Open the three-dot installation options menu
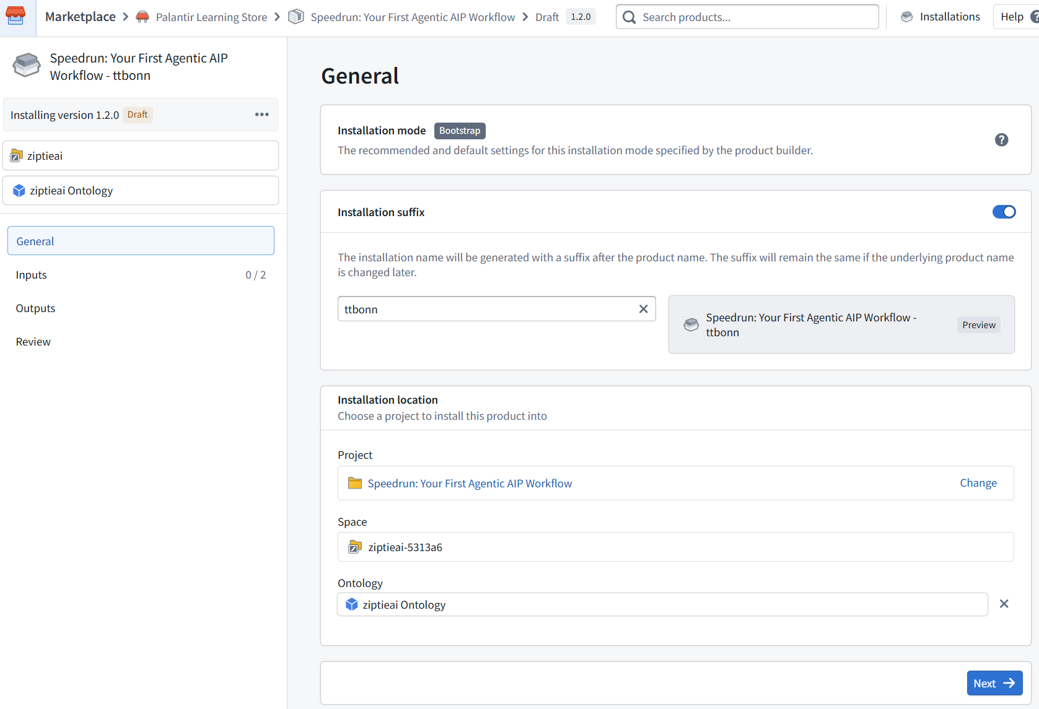The width and height of the screenshot is (1039, 709). point(262,115)
